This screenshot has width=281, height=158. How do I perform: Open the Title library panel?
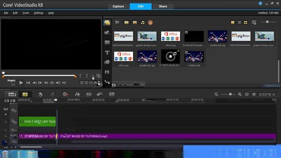(107, 53)
